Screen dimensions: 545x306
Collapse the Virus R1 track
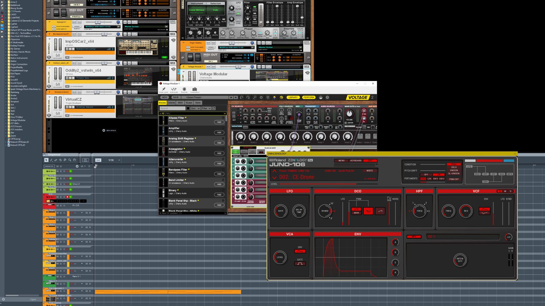[x=44, y=176]
